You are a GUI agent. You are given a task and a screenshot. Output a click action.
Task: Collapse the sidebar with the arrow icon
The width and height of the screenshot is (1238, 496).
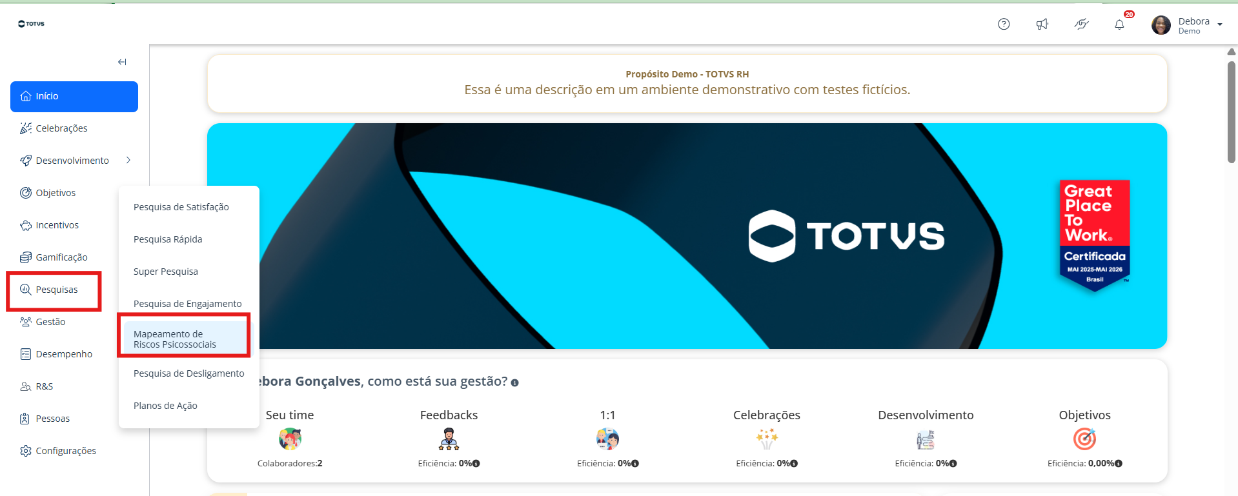(122, 62)
